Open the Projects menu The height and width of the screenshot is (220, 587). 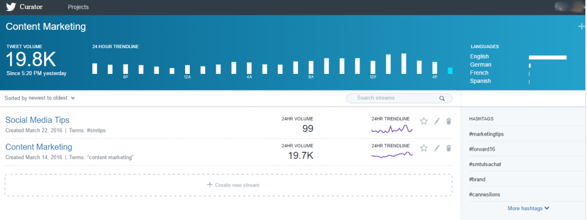(x=78, y=7)
